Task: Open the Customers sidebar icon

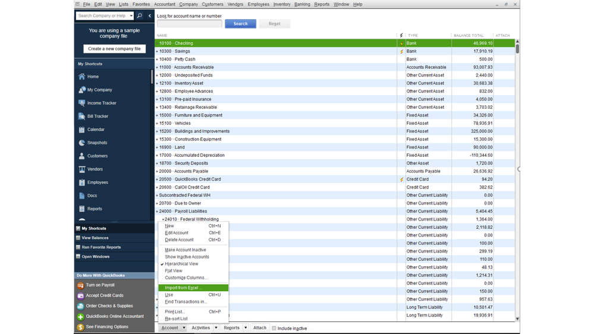Action: [x=81, y=156]
